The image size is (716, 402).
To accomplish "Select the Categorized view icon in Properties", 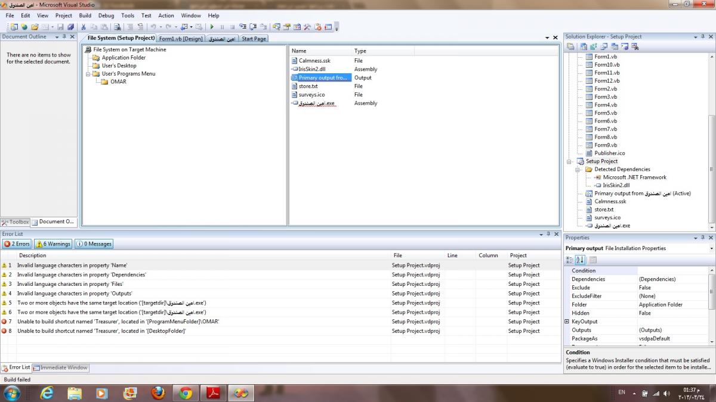I will [569, 260].
